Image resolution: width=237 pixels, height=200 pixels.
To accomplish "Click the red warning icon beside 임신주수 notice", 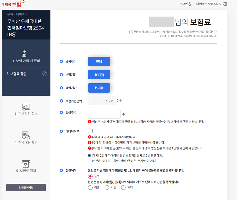I will tap(90, 121).
